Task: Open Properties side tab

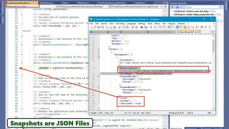Action: (x=226, y=5)
